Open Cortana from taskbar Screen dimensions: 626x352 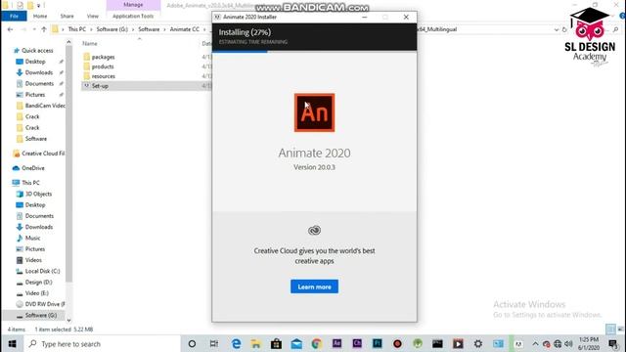[192, 343]
